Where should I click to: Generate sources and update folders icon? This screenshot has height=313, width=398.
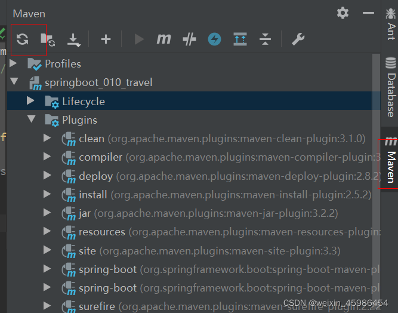pyautogui.click(x=48, y=39)
